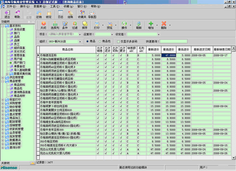
Task: Click the 打印 (Print) toolbar icon
Action: (x=97, y=25)
